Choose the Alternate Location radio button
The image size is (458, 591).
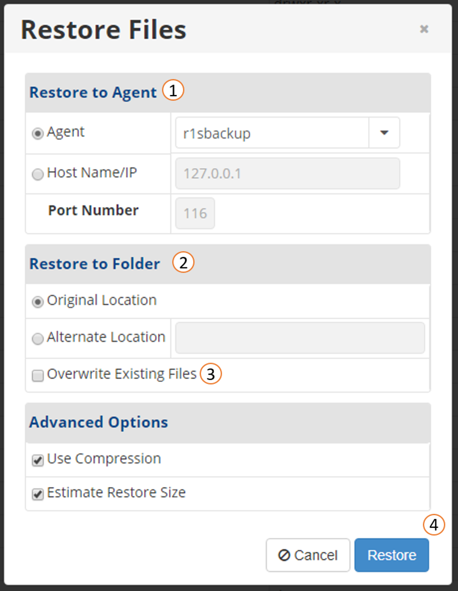38,338
